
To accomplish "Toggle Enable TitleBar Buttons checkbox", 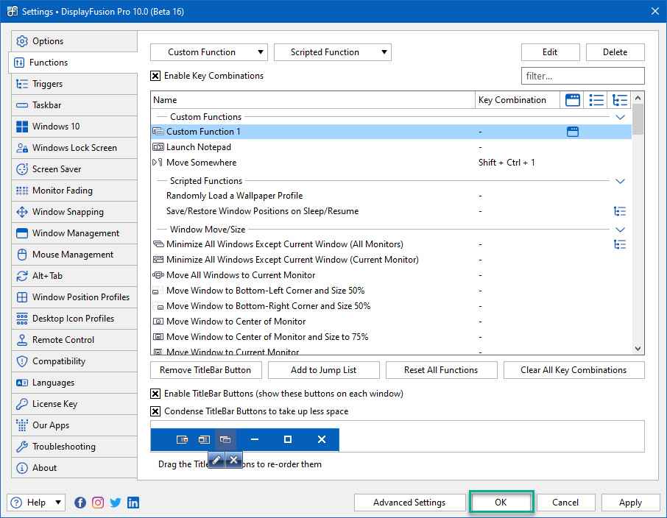I will 155,394.
